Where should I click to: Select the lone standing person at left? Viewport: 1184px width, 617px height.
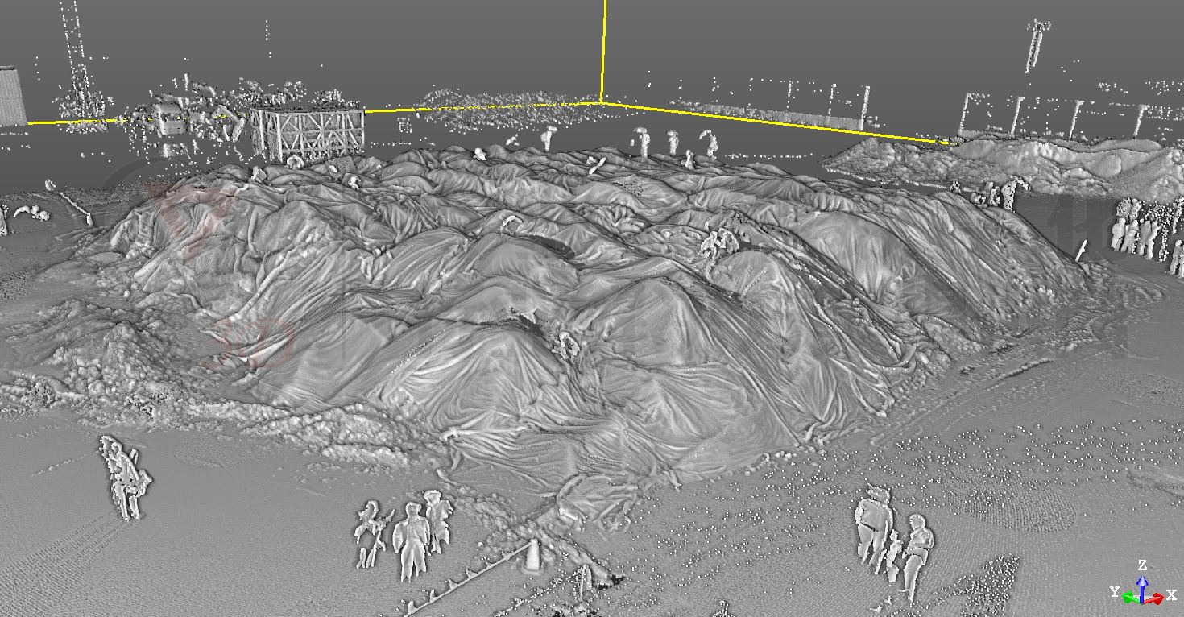click(125, 478)
